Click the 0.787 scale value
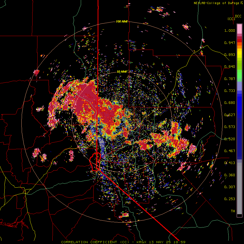 tap(230, 79)
